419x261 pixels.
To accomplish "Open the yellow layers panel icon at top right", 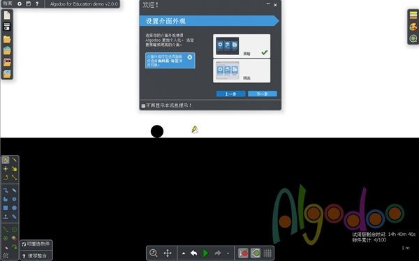I will (x=413, y=15).
